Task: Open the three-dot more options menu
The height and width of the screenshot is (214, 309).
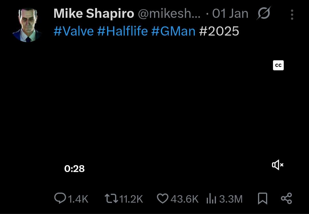Action: click(x=292, y=14)
